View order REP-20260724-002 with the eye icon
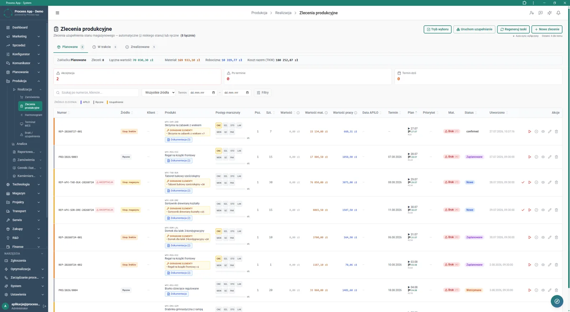Screen dimensions: 570x312 click(543, 265)
